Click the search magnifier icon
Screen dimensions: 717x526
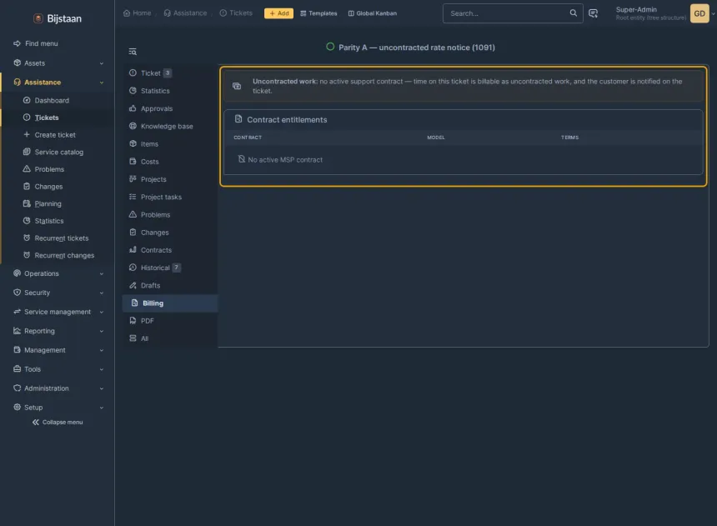573,13
